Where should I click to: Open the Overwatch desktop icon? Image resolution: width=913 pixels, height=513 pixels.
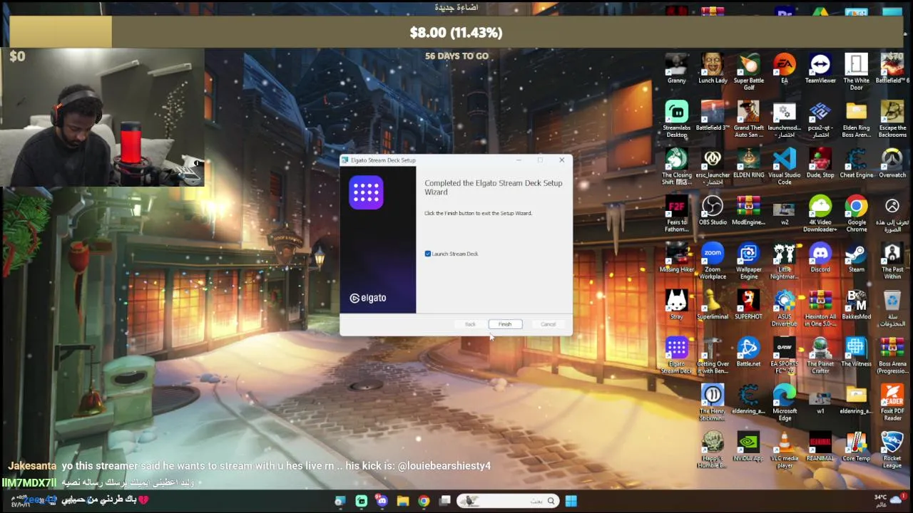pos(892,163)
